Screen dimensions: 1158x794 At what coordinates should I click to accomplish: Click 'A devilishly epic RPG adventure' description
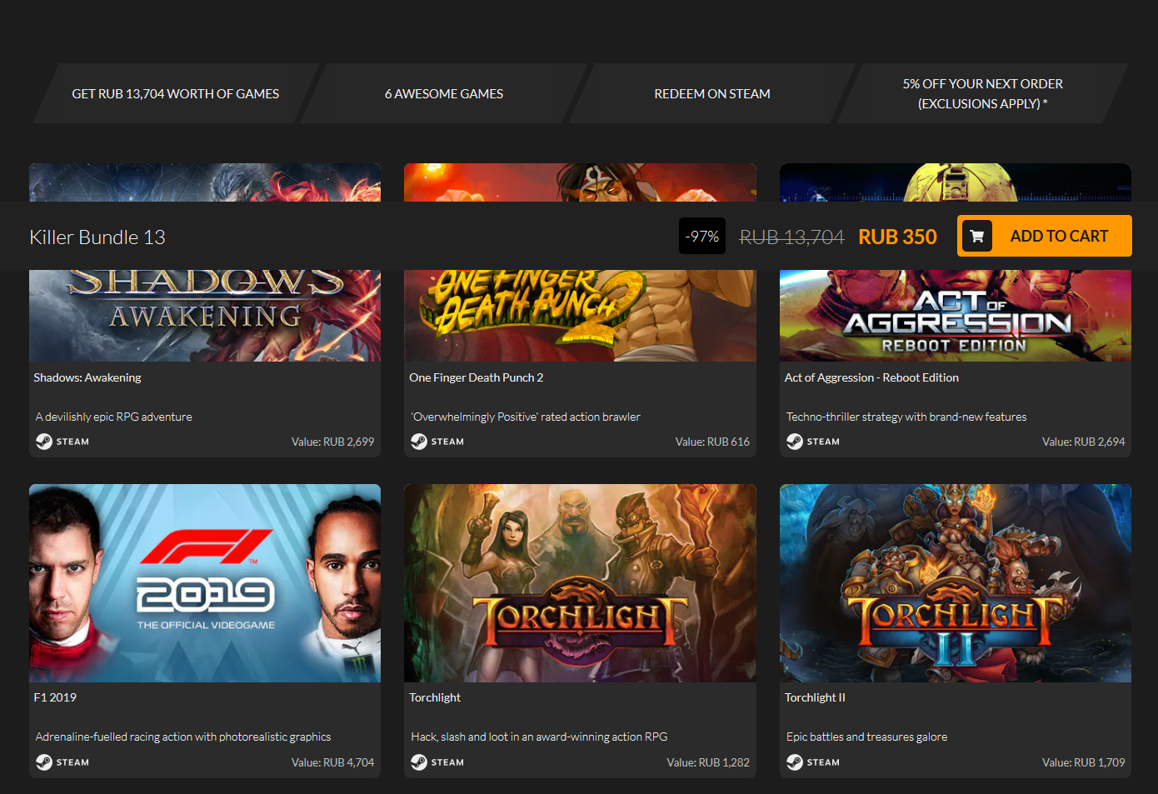[x=114, y=417]
